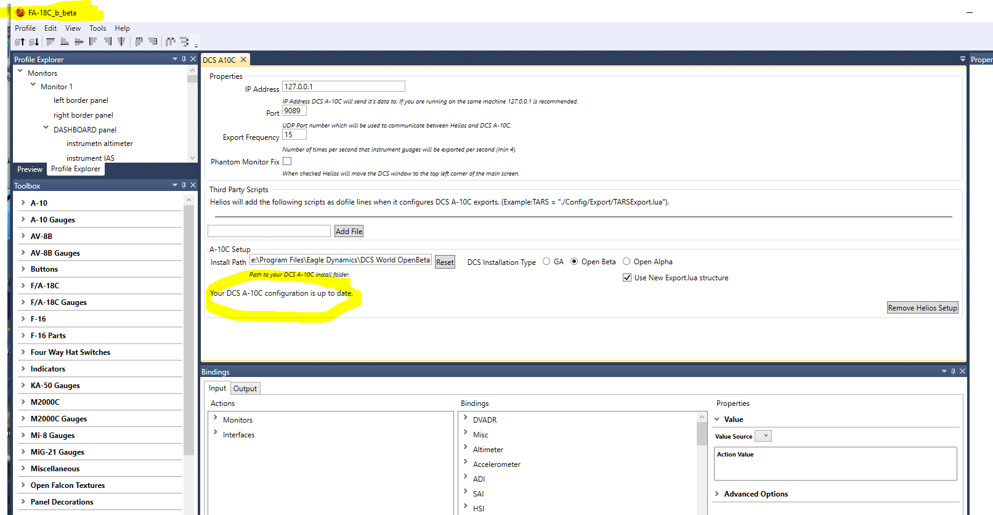Click the Align Horizontal Center toolbar icon
Screen dimensions: 993x515
(x=121, y=42)
